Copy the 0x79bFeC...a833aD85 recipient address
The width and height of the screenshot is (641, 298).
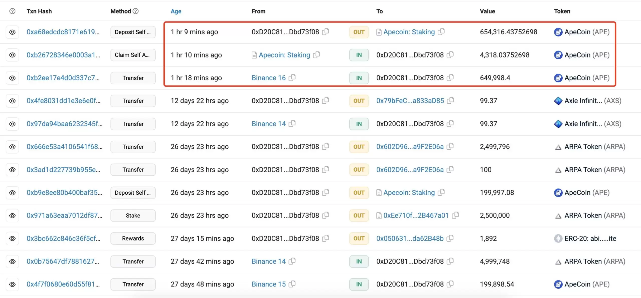(450, 101)
